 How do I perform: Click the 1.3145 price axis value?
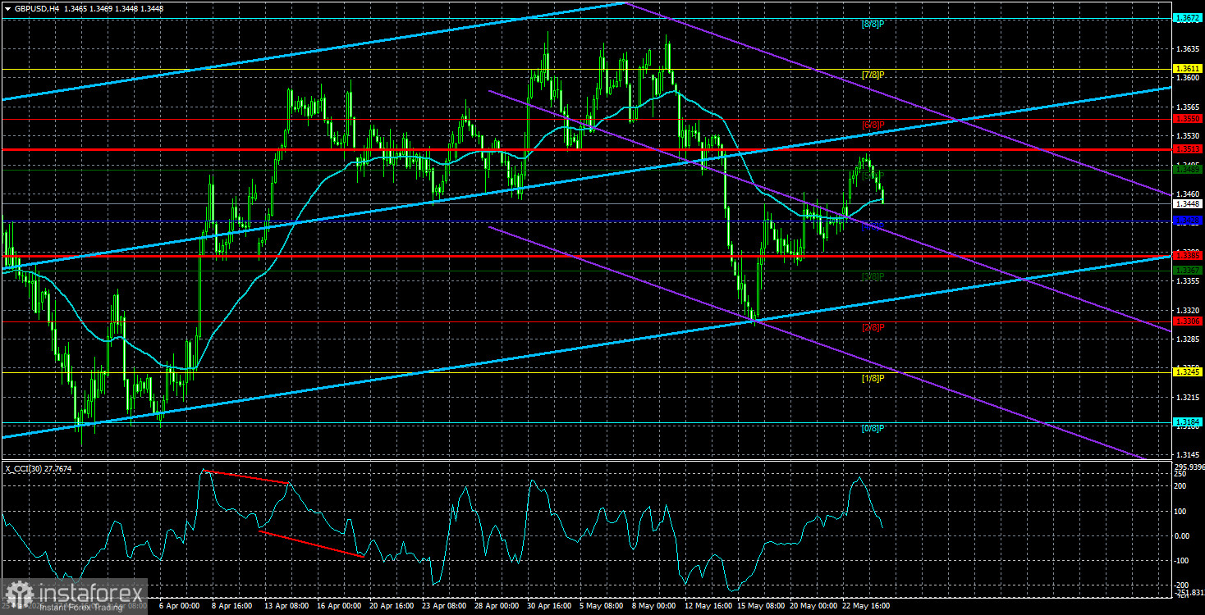(1188, 454)
